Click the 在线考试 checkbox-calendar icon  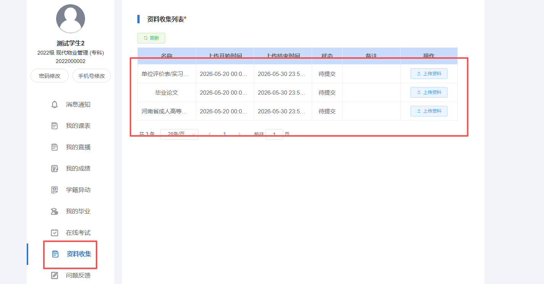(55, 233)
